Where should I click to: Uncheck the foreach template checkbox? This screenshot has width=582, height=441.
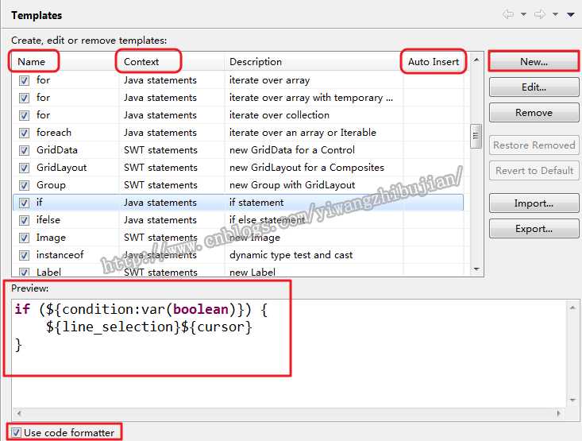click(x=24, y=133)
